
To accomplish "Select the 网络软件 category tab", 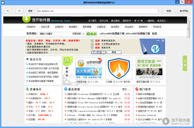I will point(31,27).
